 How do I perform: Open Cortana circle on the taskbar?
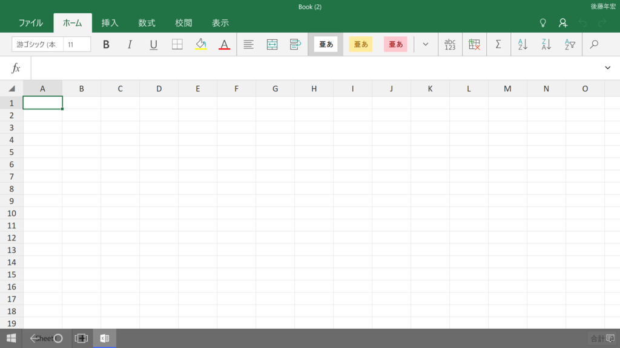click(58, 338)
